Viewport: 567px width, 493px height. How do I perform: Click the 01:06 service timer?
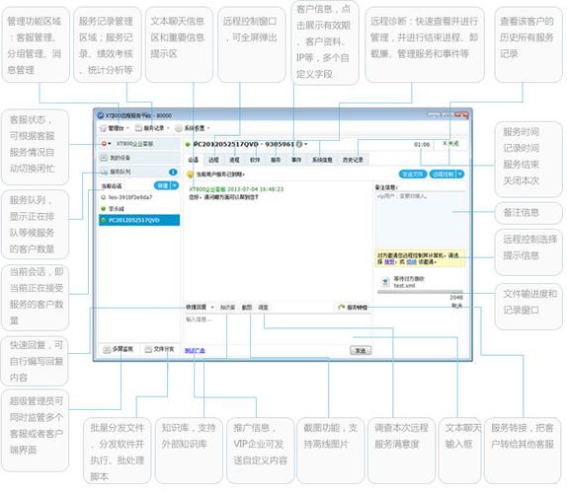tap(422, 144)
